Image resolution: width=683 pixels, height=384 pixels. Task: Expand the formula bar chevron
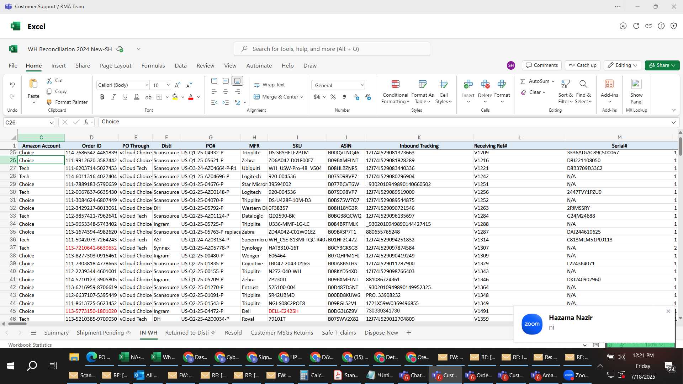673,122
